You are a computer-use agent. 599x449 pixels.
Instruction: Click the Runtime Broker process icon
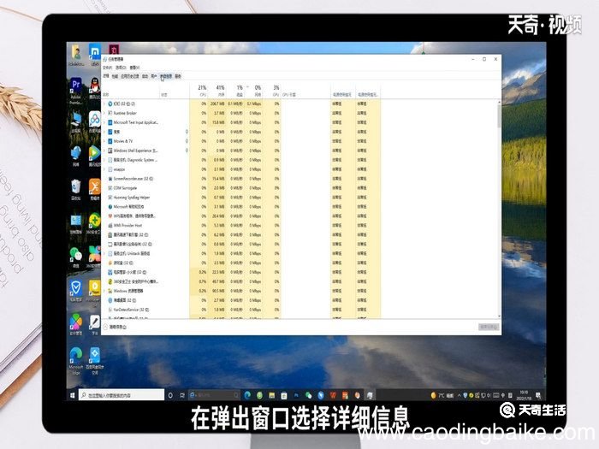[110, 113]
